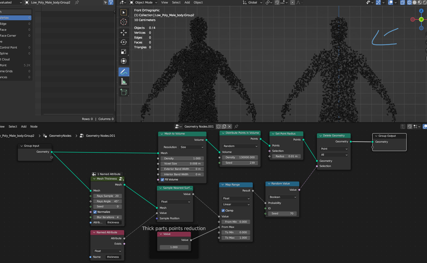This screenshot has height=263, width=427.
Task: Toggle proportional editing
Action: click(x=292, y=2)
